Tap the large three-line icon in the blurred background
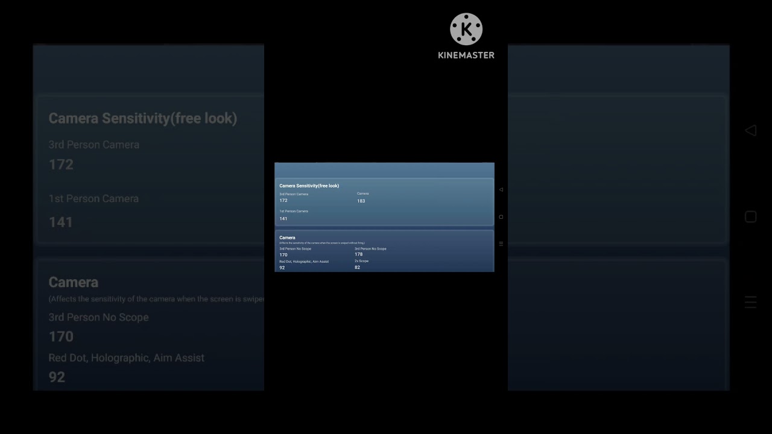Image resolution: width=772 pixels, height=434 pixels. [x=750, y=302]
